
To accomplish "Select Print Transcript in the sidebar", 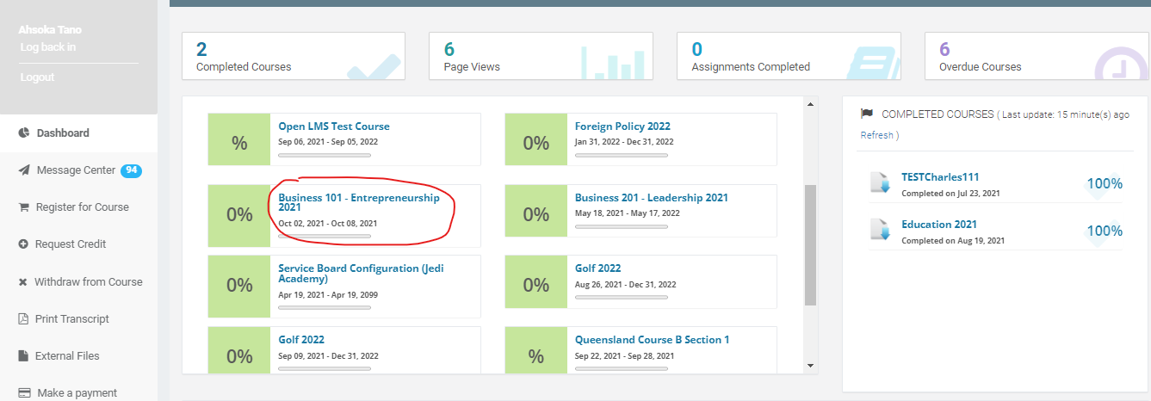I will 72,319.
